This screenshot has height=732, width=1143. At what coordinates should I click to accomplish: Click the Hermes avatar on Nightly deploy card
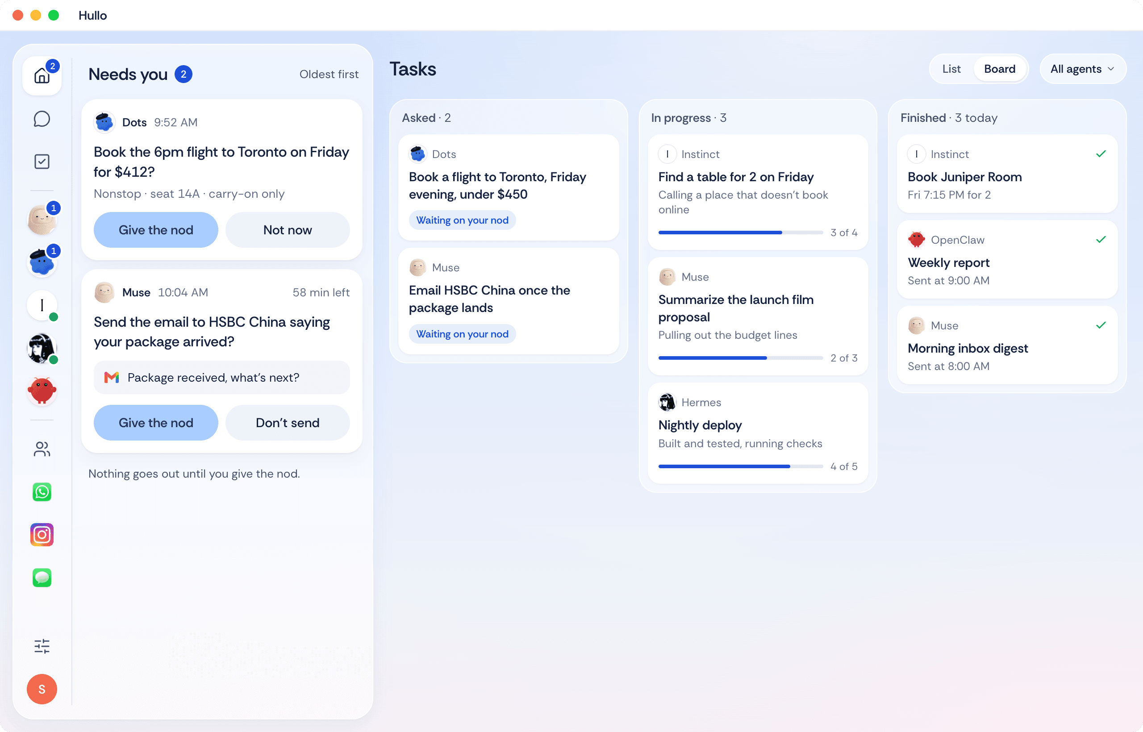(x=667, y=402)
